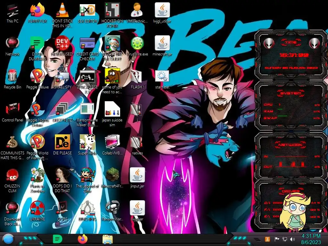Screen dimensions: 328x246
Task: Click the Java tray icon
Action: pyautogui.click(x=267, y=239)
